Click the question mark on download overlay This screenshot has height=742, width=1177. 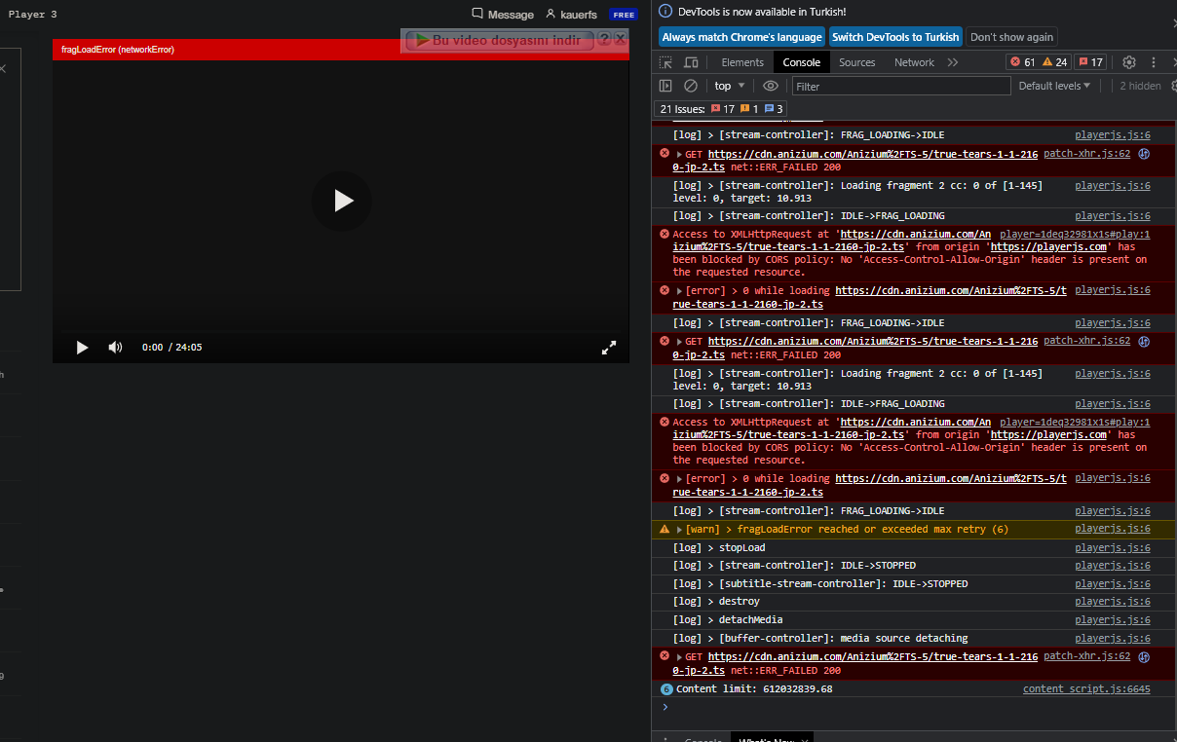click(604, 39)
